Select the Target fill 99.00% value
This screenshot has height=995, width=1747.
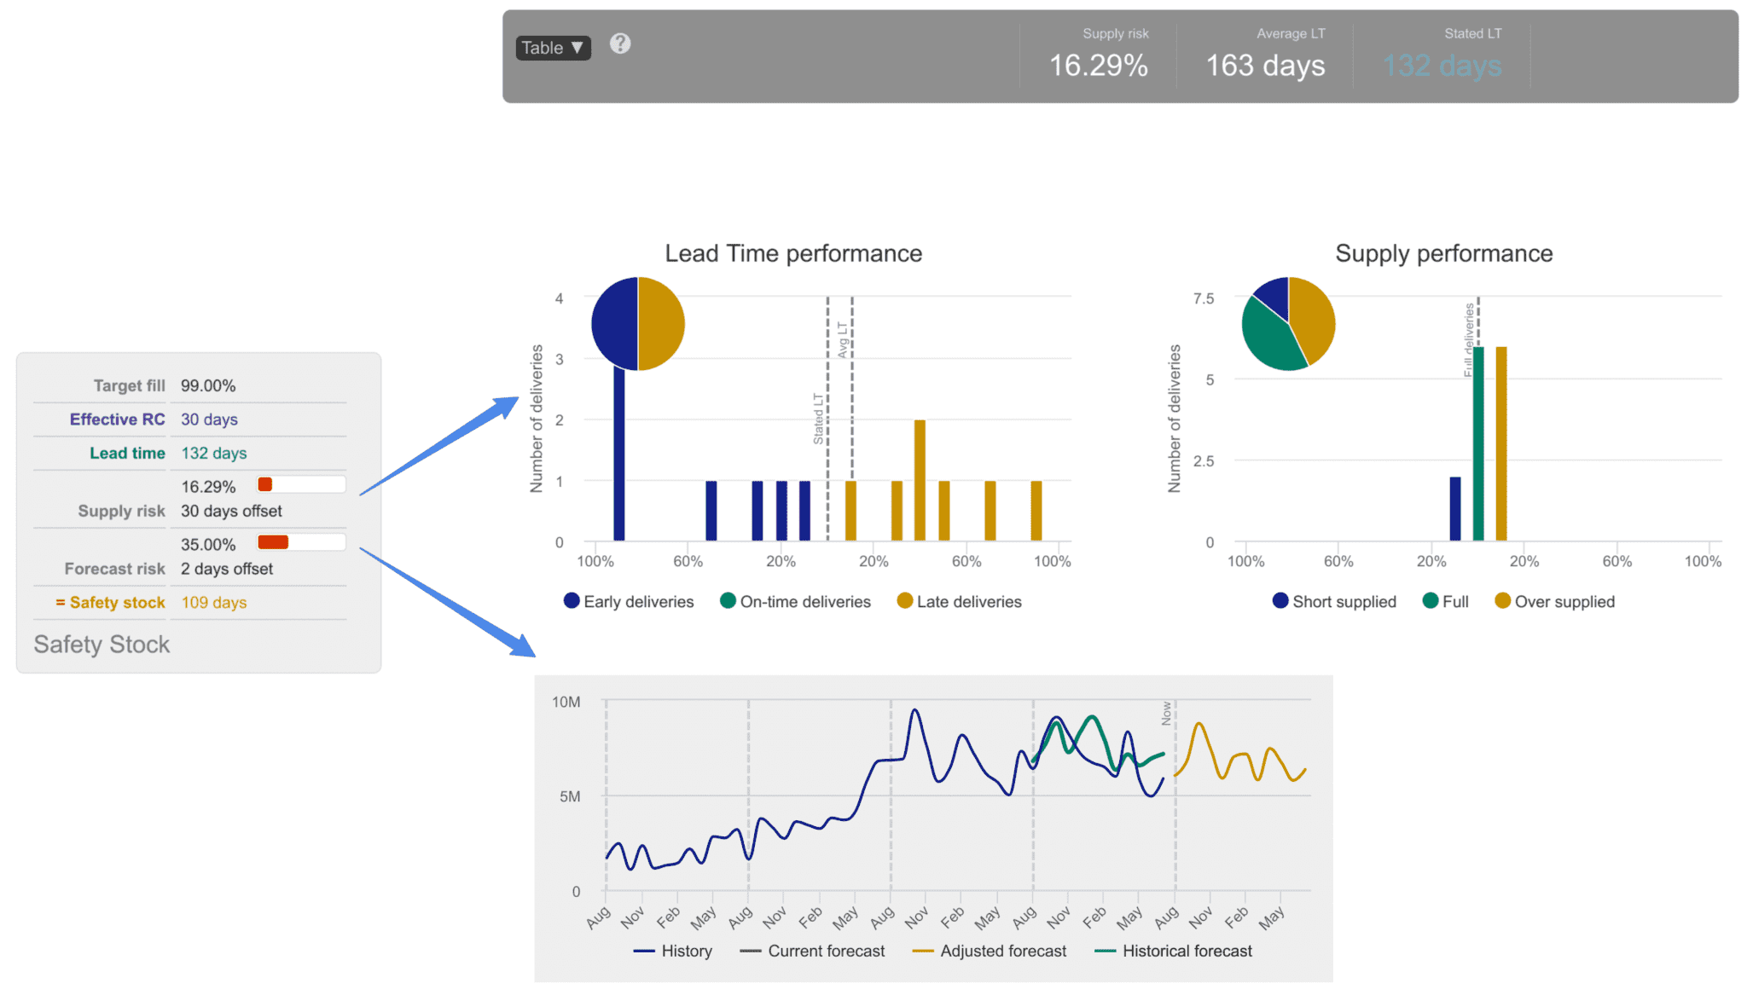coord(208,385)
